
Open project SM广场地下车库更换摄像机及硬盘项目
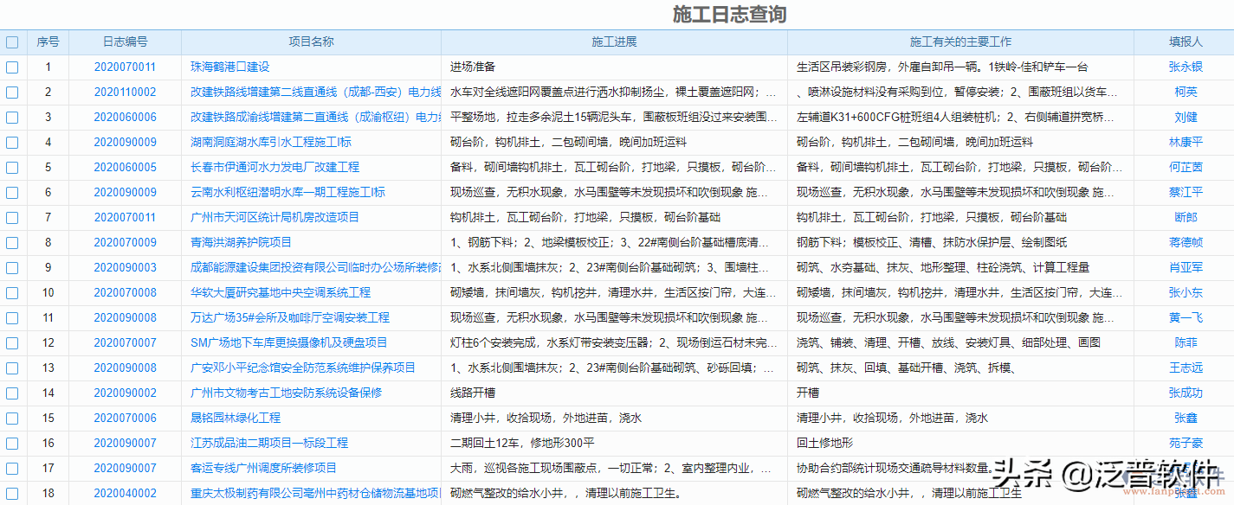pos(289,342)
